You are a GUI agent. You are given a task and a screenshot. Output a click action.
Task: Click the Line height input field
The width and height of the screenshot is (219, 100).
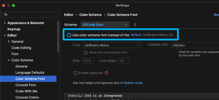pos(123,61)
